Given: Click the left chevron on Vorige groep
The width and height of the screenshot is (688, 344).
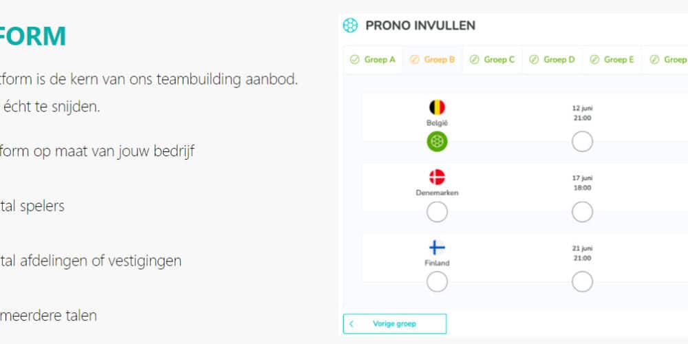Looking at the screenshot, I should [x=352, y=323].
